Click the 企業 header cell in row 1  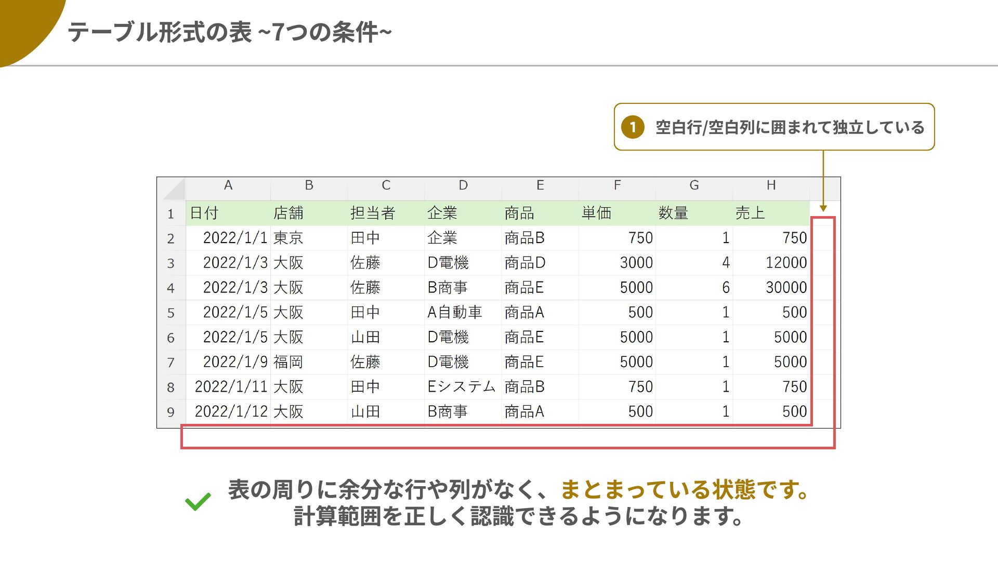(x=463, y=213)
